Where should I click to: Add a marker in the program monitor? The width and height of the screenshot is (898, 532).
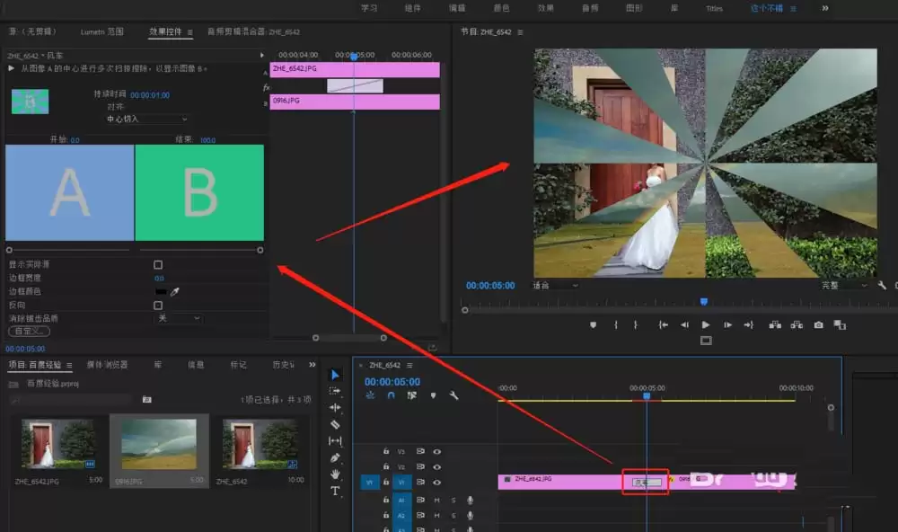click(593, 324)
